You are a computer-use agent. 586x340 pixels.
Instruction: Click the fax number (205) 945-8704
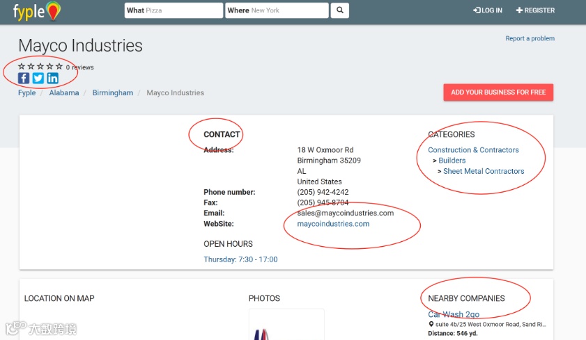(x=323, y=202)
